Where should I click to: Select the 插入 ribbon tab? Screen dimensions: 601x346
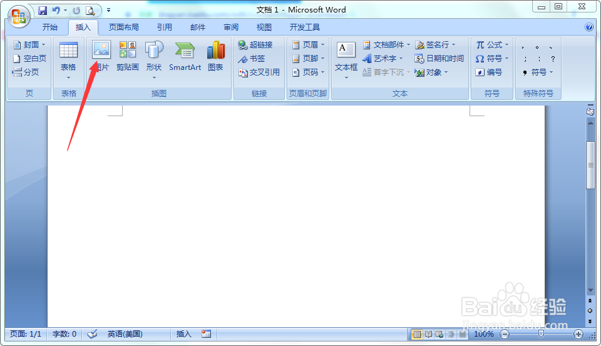[x=83, y=27]
